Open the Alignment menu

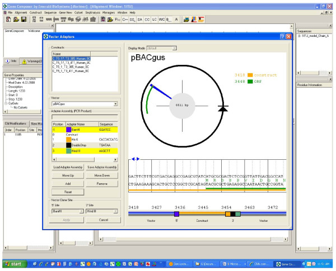[21, 13]
